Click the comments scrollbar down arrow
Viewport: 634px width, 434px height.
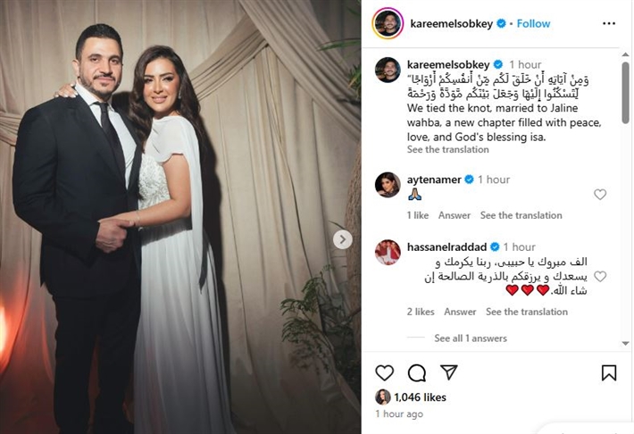625,344
